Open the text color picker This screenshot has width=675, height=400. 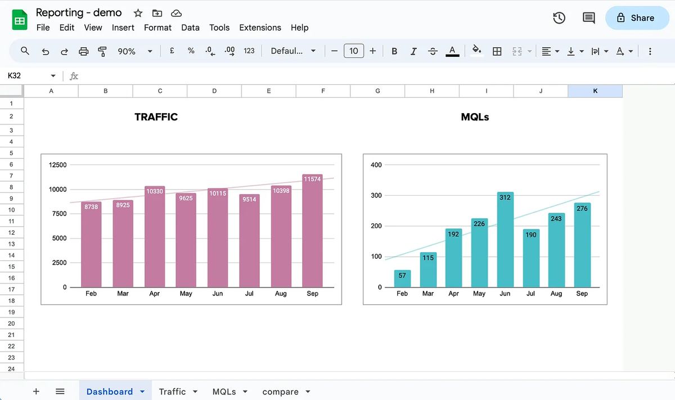452,51
